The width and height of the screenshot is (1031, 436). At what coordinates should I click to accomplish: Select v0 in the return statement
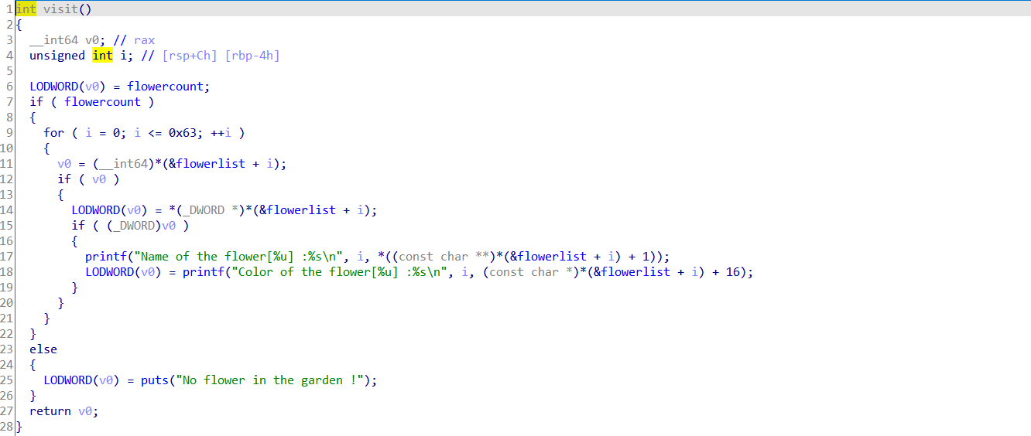85,410
